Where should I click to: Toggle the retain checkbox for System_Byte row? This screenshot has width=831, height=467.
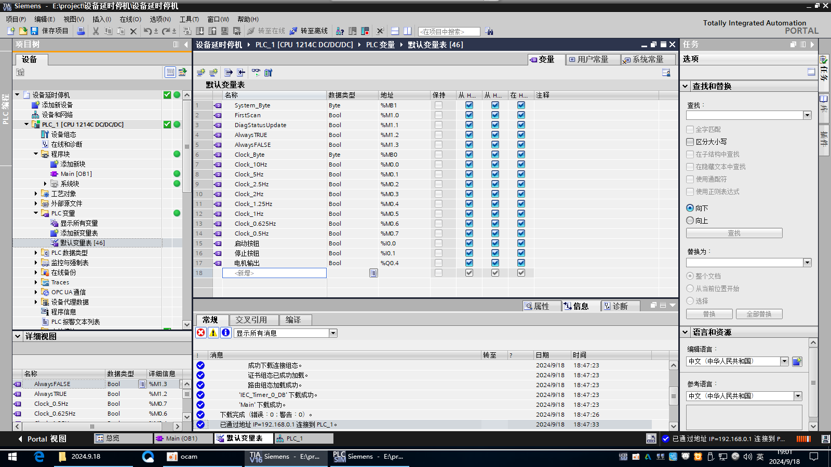click(438, 105)
